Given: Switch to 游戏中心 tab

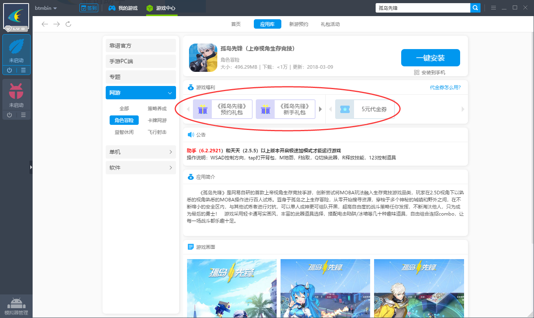Looking at the screenshot, I should (161, 8).
